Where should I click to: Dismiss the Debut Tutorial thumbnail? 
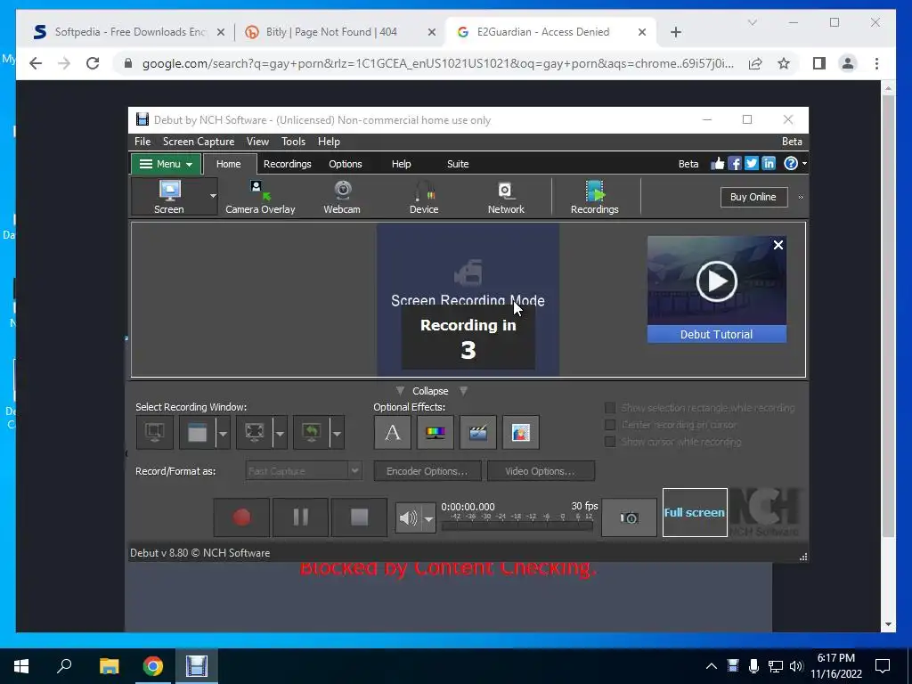[x=778, y=245]
